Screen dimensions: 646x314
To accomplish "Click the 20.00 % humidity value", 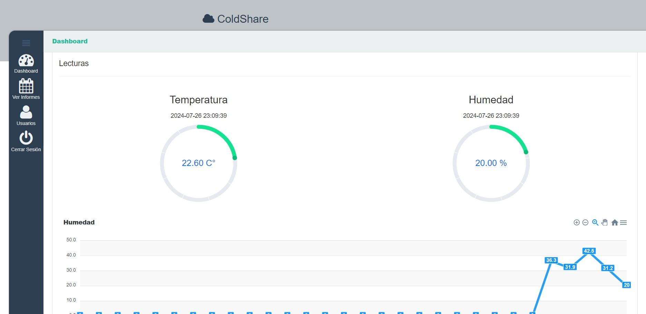I will click(x=491, y=163).
